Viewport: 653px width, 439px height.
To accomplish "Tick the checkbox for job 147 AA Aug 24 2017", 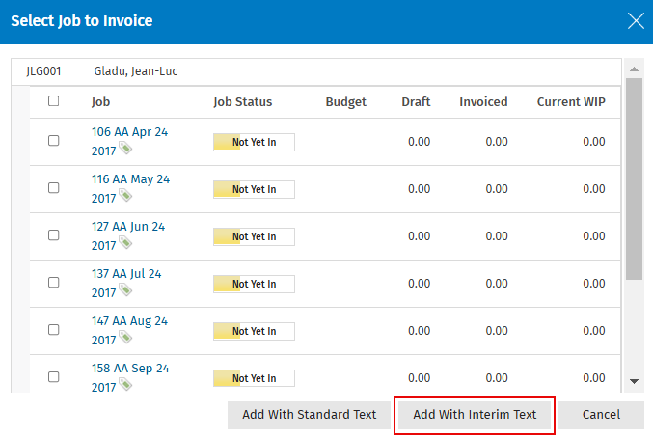I will pyautogui.click(x=53, y=330).
